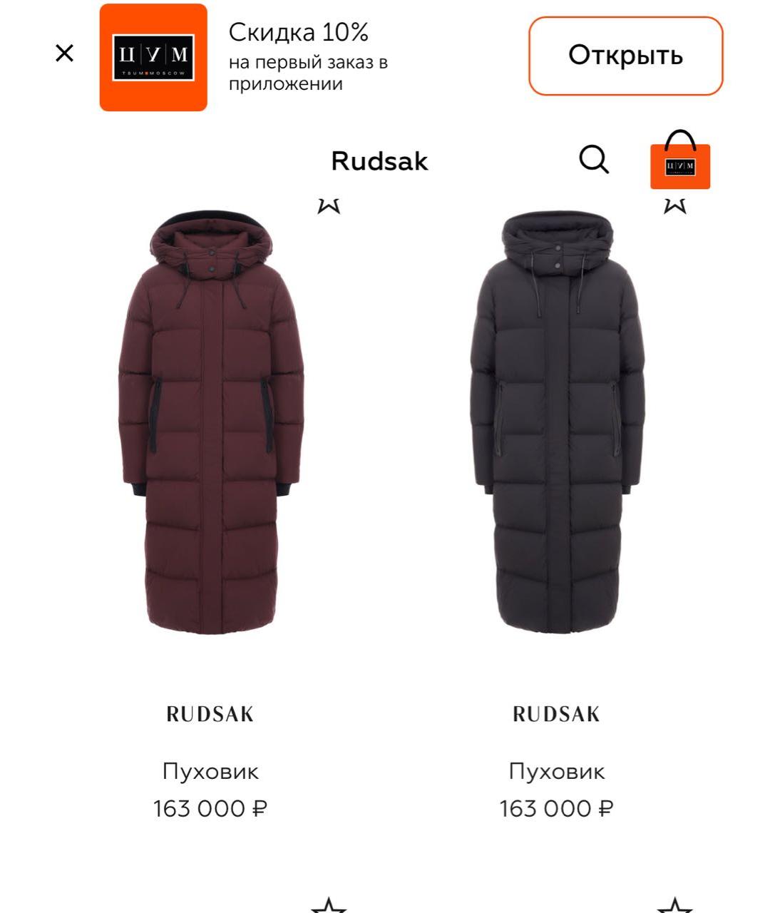The height and width of the screenshot is (913, 770).
Task: Favorite bottom-left next-row product star
Action: click(x=329, y=904)
